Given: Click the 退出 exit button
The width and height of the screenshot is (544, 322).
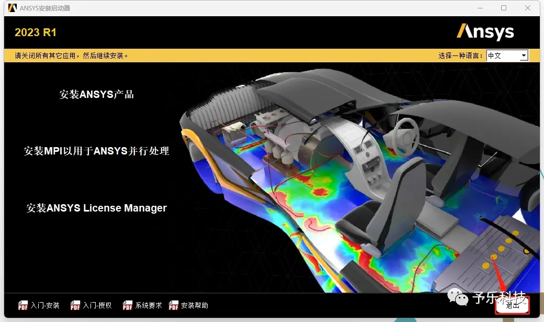Looking at the screenshot, I should pyautogui.click(x=513, y=305).
